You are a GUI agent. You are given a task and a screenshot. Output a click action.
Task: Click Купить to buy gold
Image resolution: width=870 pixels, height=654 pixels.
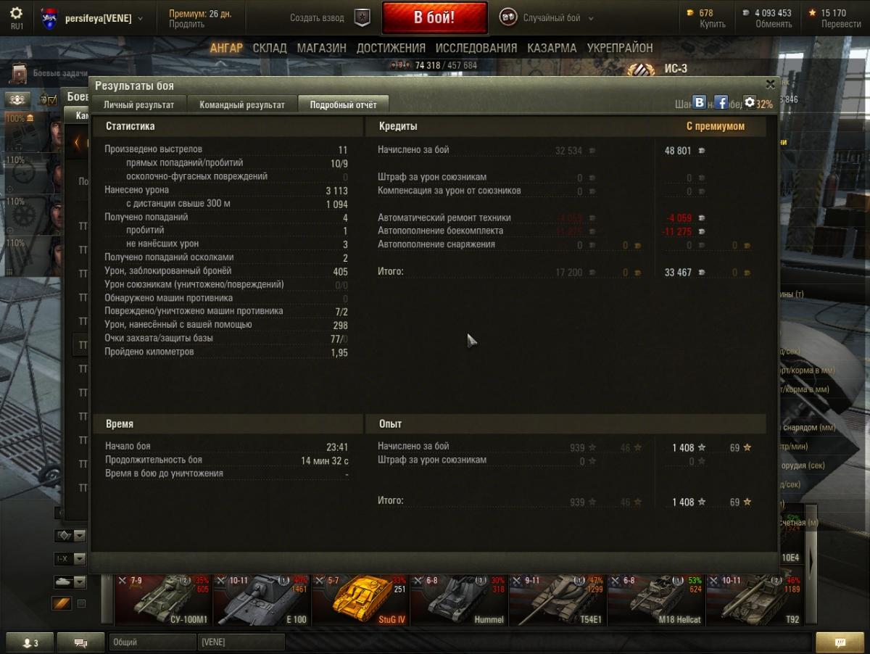[x=712, y=24]
